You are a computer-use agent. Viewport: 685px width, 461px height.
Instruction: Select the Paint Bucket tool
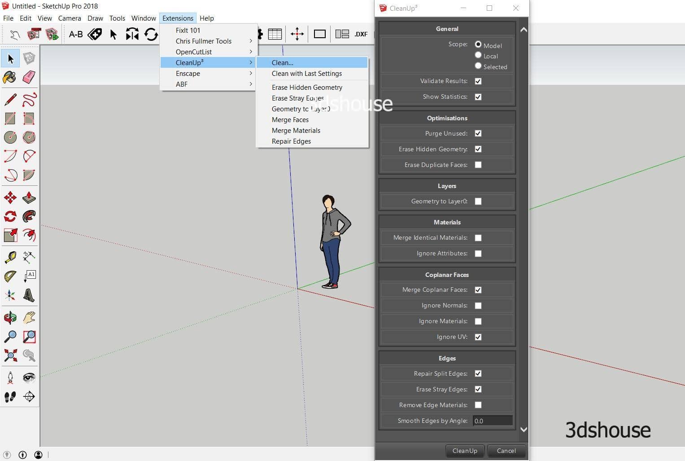[10, 77]
